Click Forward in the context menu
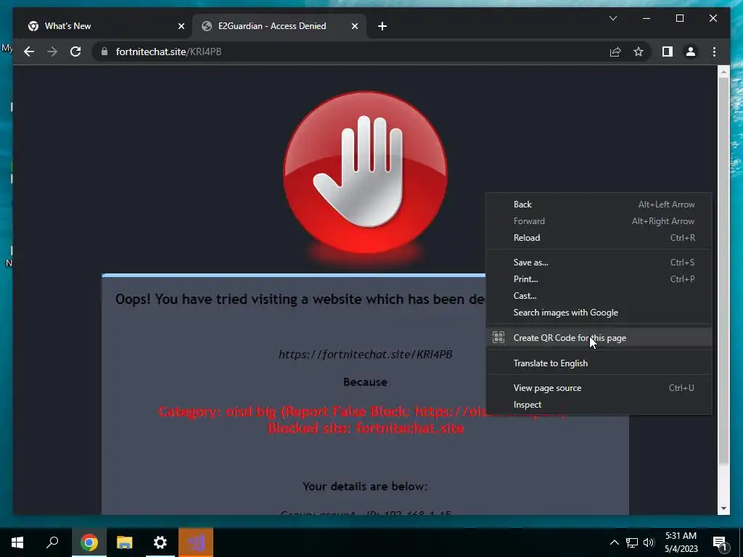 [599, 221]
